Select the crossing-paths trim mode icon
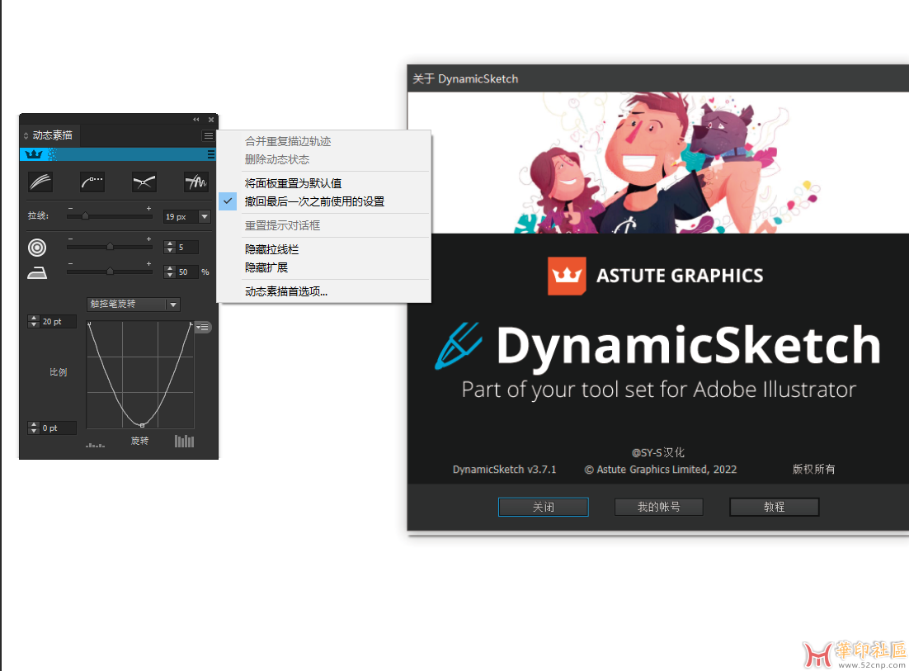 (144, 182)
